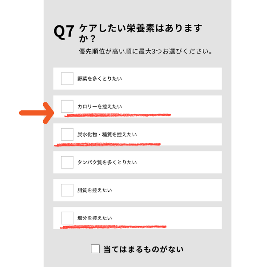
Task: Tick the 当てはまるものがない checkbox
Action: (95, 249)
